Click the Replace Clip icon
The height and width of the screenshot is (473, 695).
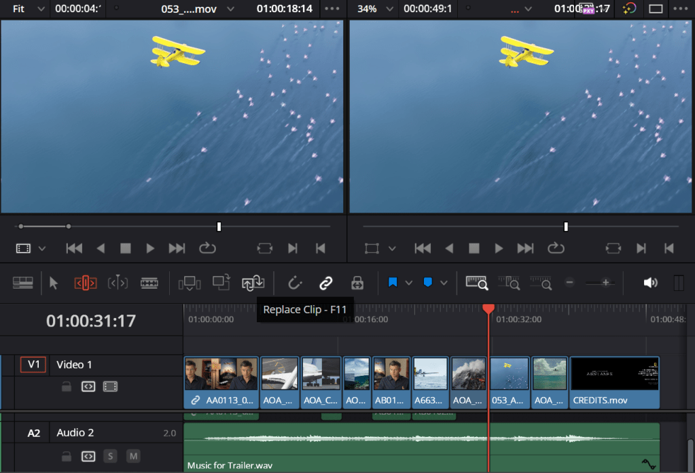tap(253, 283)
